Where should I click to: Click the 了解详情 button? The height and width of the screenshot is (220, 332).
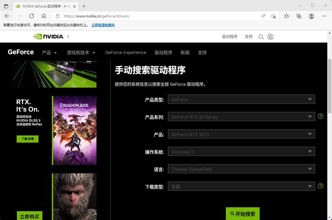coord(27,139)
